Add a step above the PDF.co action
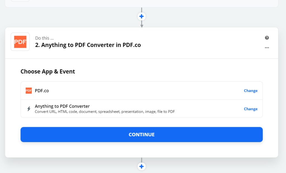 tap(142, 16)
